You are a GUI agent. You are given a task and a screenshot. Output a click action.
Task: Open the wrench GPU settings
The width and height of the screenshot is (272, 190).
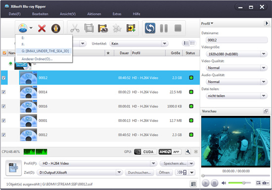pos(188,152)
